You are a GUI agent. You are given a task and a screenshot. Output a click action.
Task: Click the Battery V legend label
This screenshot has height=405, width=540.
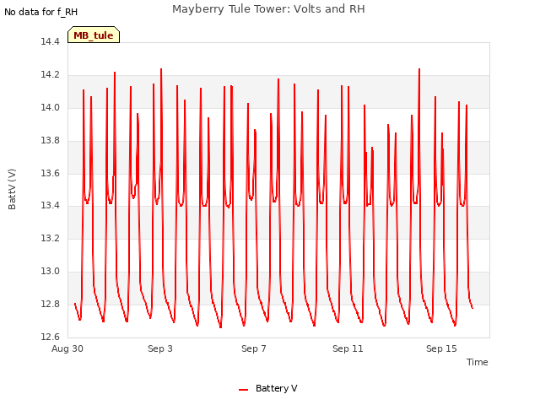(x=276, y=388)
